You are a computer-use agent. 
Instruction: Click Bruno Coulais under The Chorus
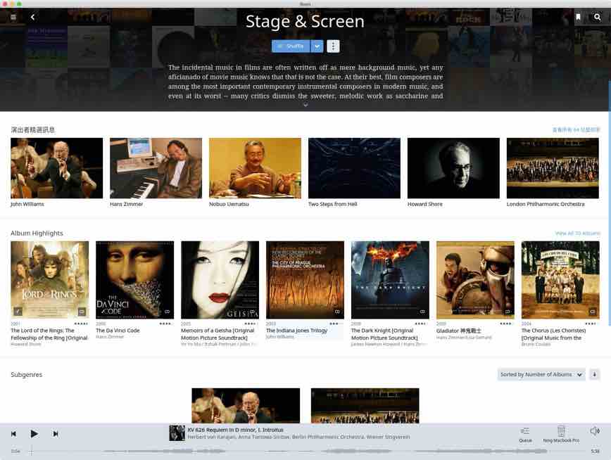(536, 345)
